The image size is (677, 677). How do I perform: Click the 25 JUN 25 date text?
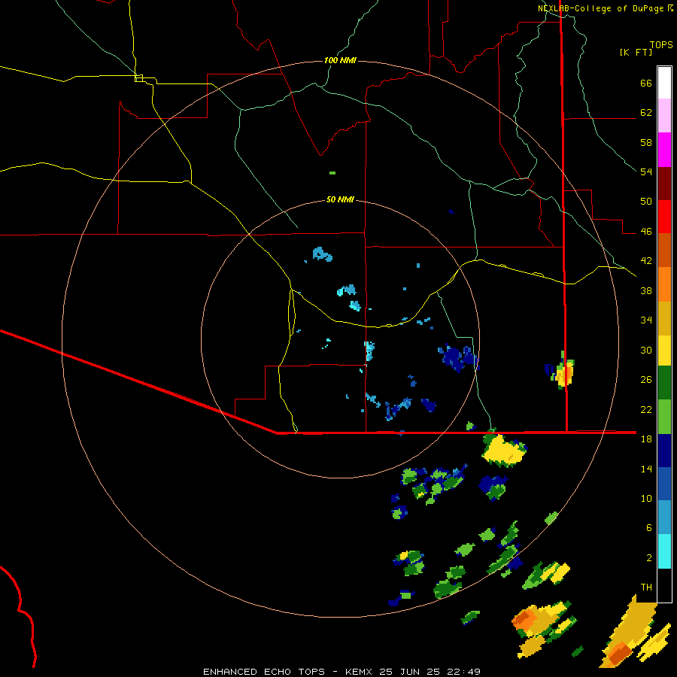point(410,672)
